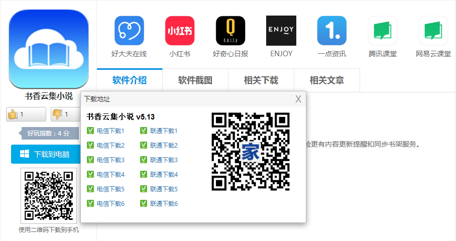Click the 网易云课堂 label under its icon
The height and width of the screenshot is (241, 456).
click(x=433, y=54)
